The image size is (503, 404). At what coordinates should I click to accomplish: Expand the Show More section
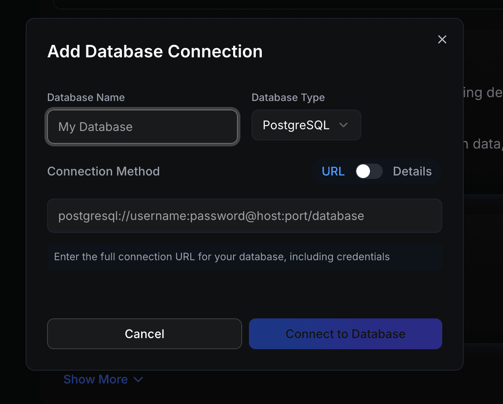(96, 379)
